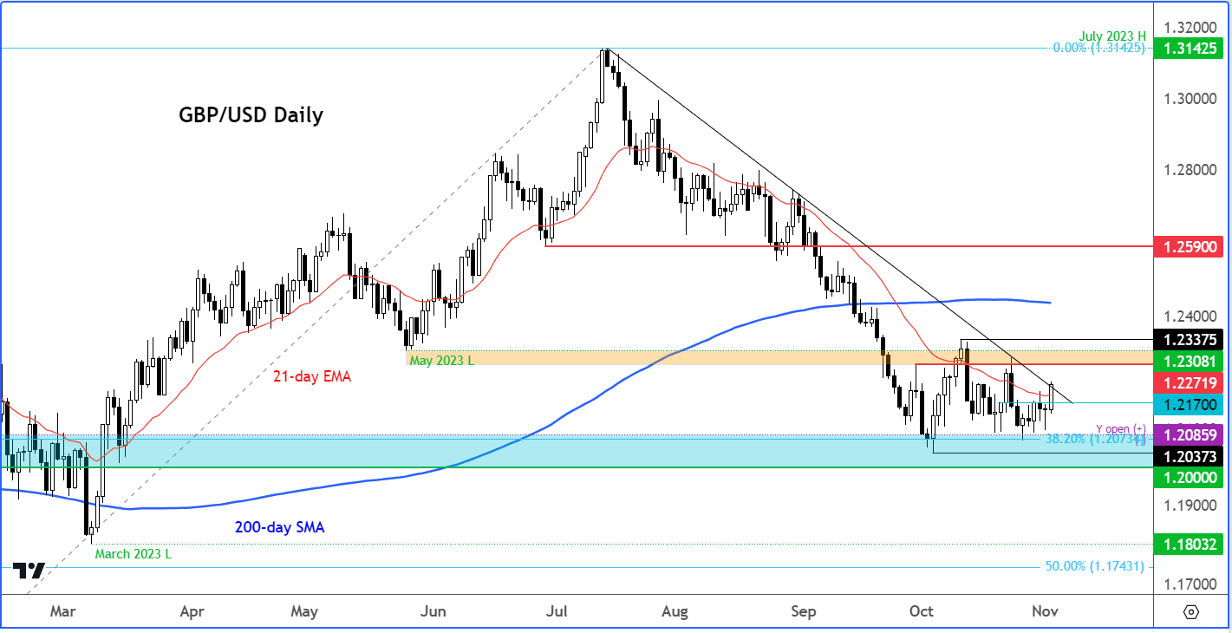Click the 1.28000 price axis tick

tap(1192, 170)
